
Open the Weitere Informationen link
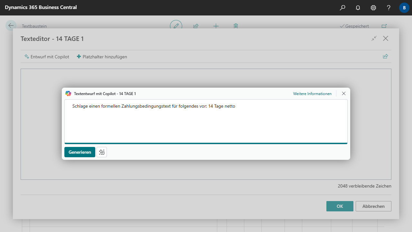312,94
